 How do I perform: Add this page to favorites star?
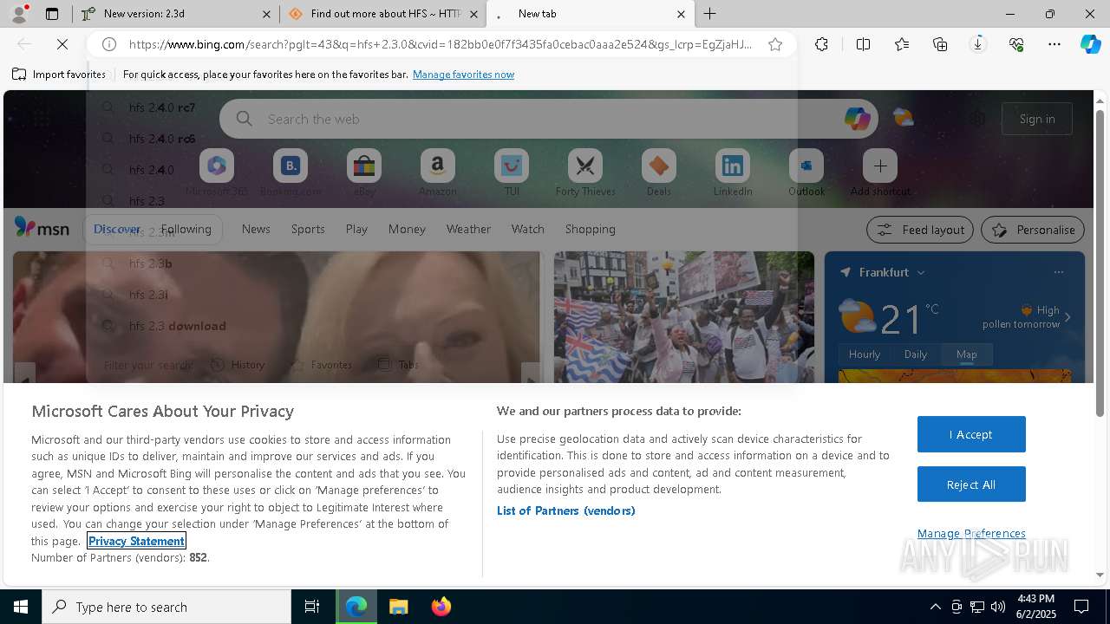pos(775,44)
